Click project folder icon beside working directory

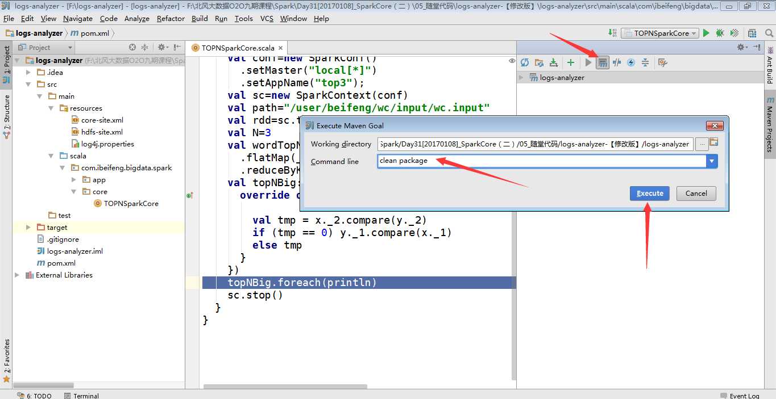click(x=714, y=142)
